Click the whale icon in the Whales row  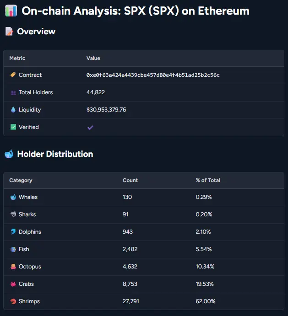click(13, 197)
